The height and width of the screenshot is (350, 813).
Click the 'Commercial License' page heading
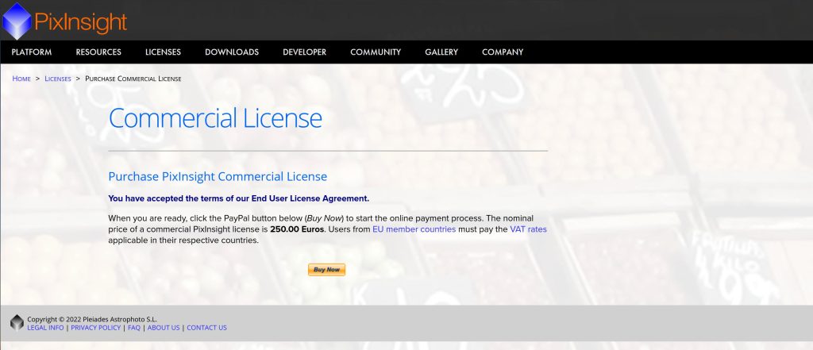pos(215,117)
